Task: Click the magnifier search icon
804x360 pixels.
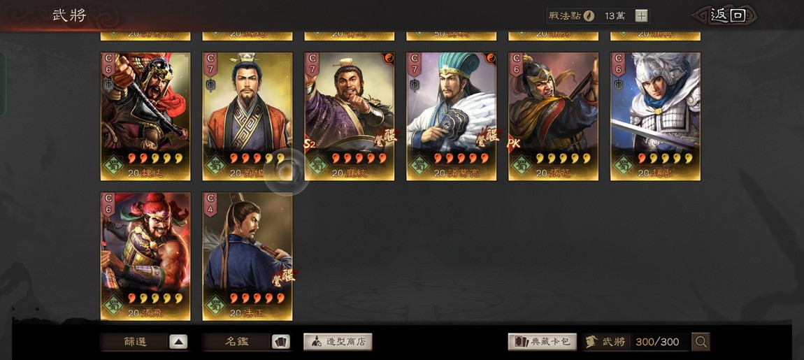Action: pyautogui.click(x=701, y=342)
